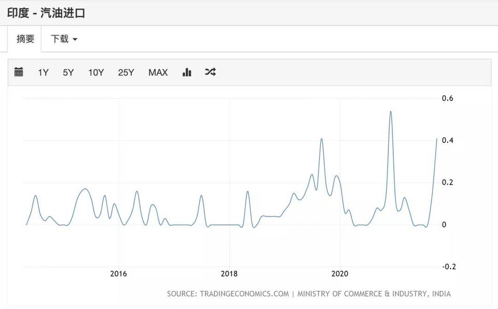Screen dimensions: 498x309
Task: Click the 2020 x-axis label
Action: [340, 274]
